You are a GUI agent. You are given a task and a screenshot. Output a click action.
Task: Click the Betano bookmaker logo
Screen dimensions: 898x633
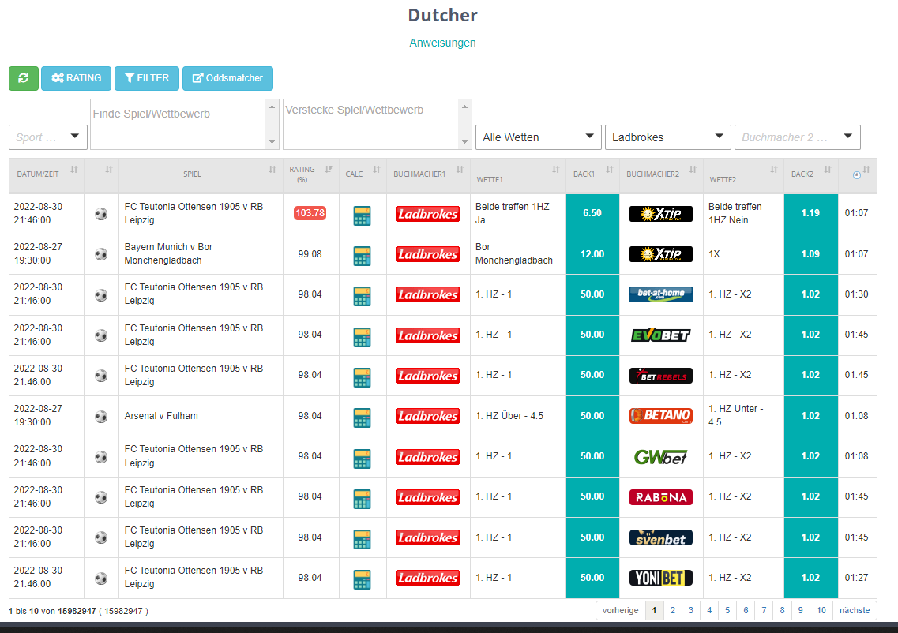[x=660, y=416]
